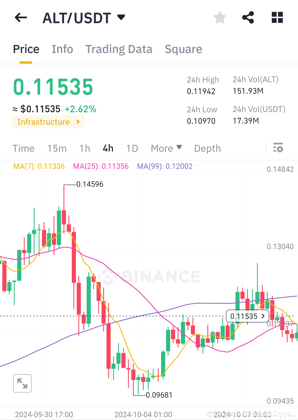Open the Square tab
This screenshot has width=298, height=420.
pos(183,49)
